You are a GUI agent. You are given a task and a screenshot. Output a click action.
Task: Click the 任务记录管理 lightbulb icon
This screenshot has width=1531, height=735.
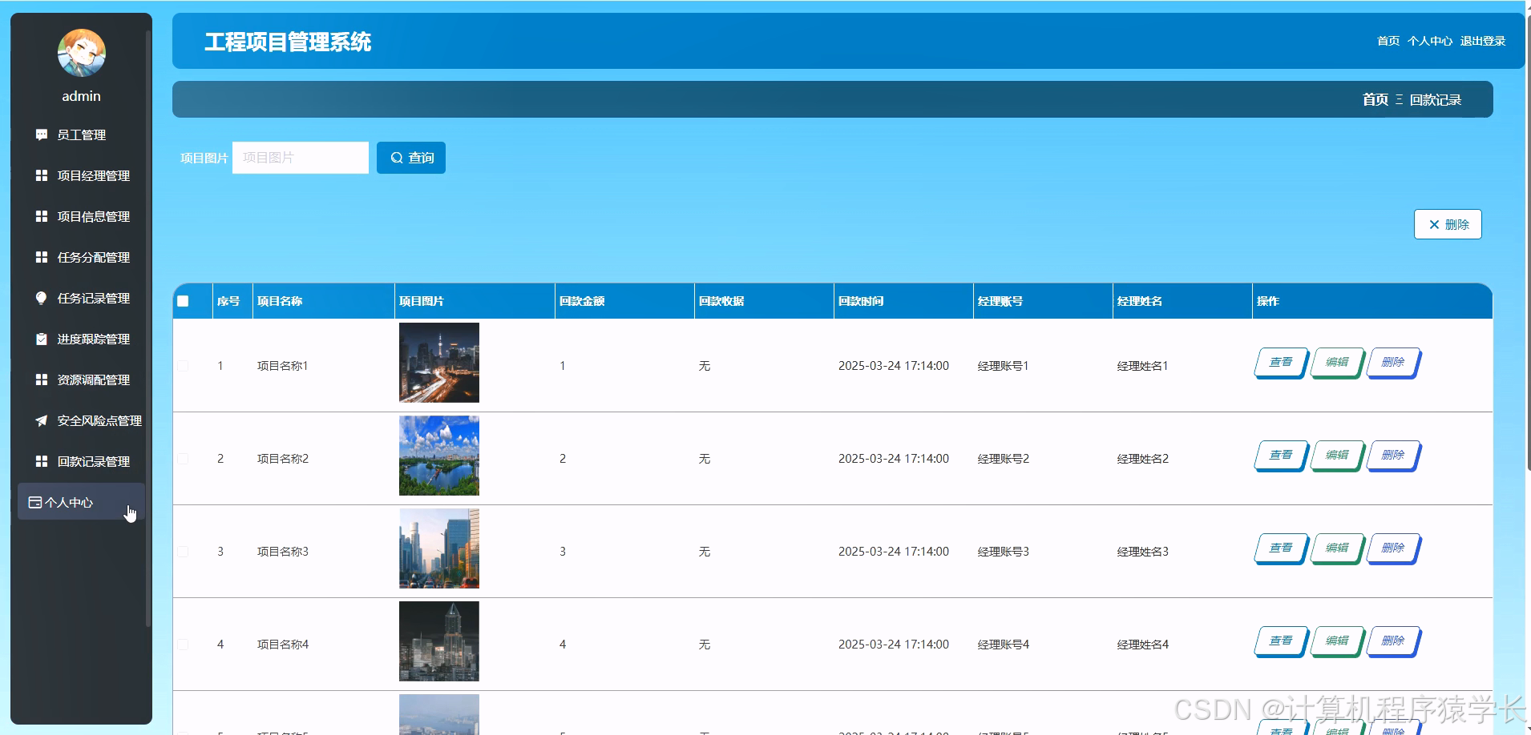42,298
